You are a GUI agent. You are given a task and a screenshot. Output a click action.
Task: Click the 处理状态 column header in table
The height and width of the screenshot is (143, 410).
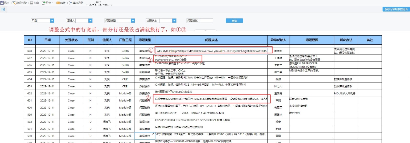pos(71,40)
